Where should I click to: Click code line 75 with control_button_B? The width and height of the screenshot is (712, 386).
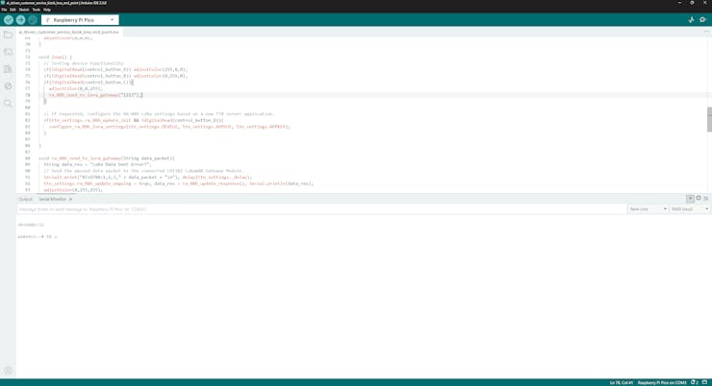[115, 76]
